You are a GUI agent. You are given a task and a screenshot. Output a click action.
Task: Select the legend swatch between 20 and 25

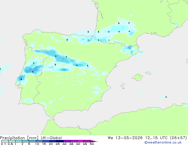pyautogui.click(x=53, y=141)
